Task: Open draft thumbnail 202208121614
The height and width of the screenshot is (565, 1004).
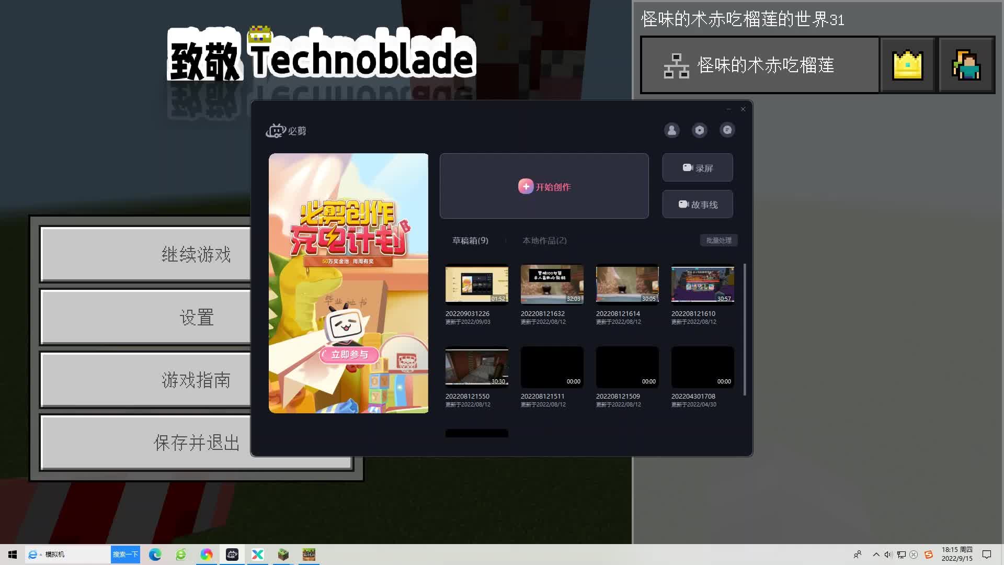Action: 627,285
